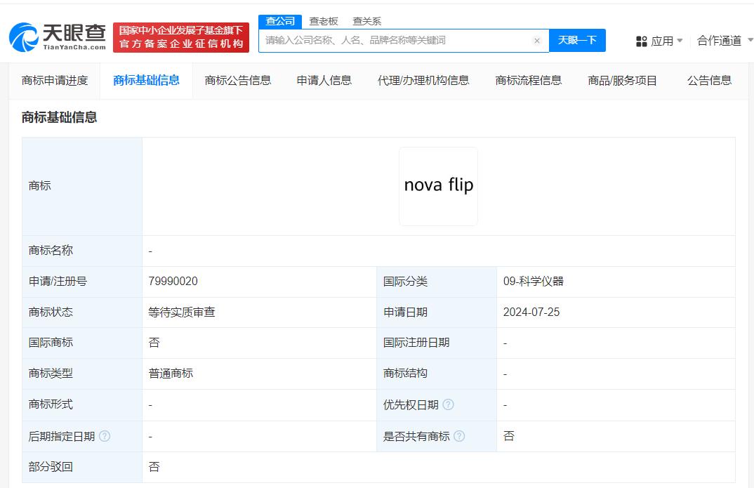The height and width of the screenshot is (488, 754).
Task: Switch to the 查老板 search tab
Action: click(324, 21)
